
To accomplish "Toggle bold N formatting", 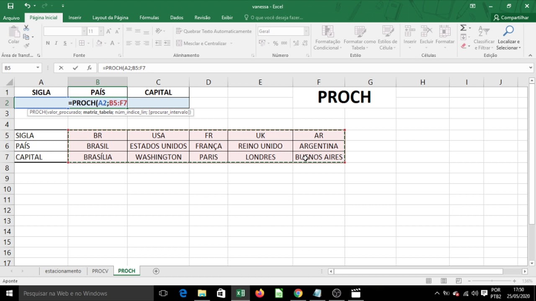I will (48, 43).
